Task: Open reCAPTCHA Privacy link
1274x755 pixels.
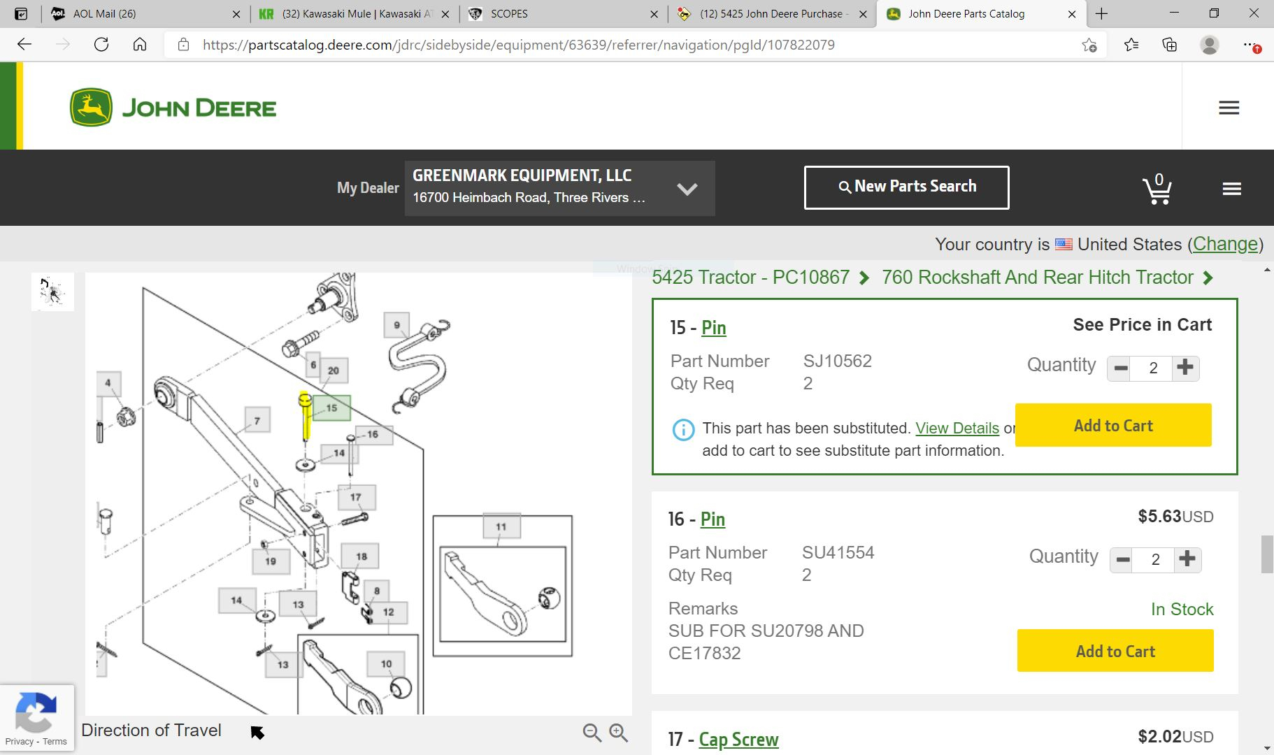Action: pyautogui.click(x=19, y=742)
